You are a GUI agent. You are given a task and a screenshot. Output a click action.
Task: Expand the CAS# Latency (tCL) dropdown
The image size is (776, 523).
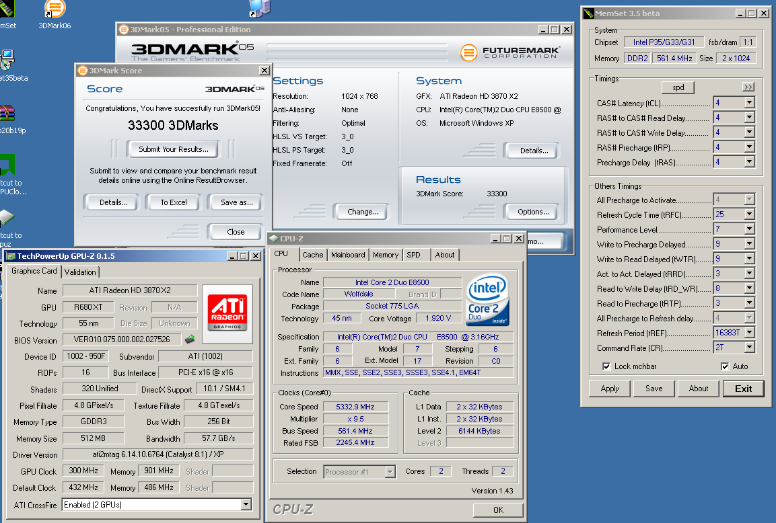click(749, 103)
